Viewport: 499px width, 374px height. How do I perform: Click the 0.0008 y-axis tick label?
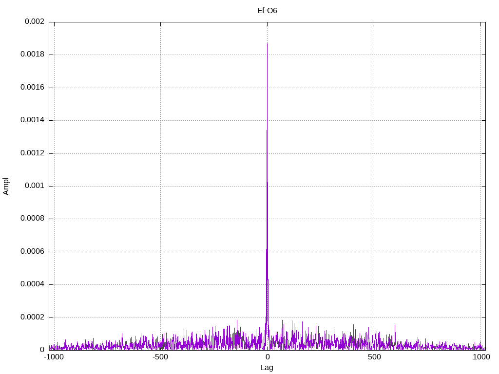coord(32,219)
